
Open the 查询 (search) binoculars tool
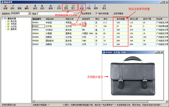click(x=50, y=7)
